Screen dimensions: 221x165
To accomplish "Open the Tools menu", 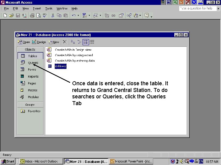I will (49, 9).
